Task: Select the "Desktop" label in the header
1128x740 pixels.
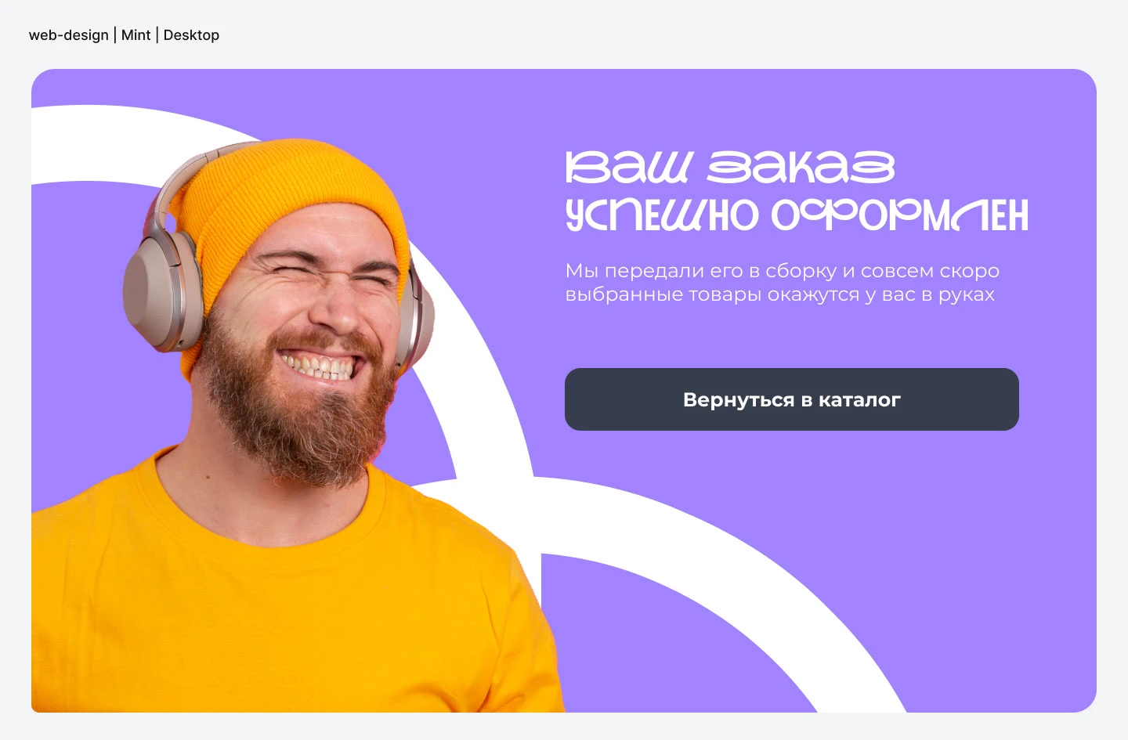Action: [x=191, y=35]
